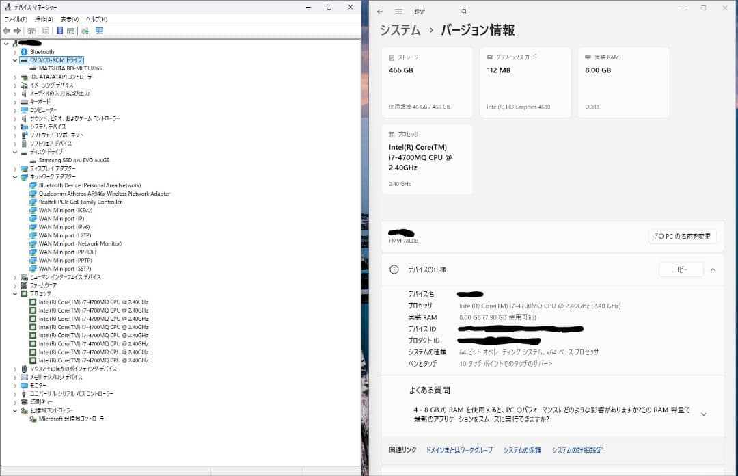This screenshot has width=738, height=476.
Task: Collapse the プロセッサ device category
Action: (15, 293)
